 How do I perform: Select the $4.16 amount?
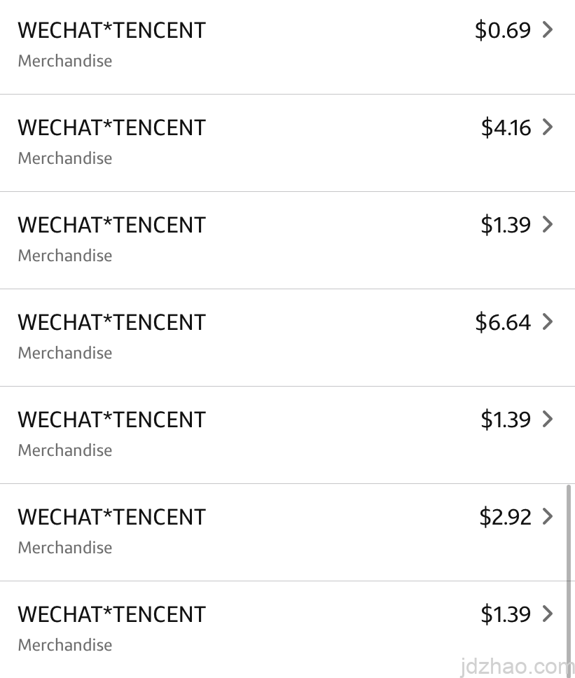click(x=506, y=127)
